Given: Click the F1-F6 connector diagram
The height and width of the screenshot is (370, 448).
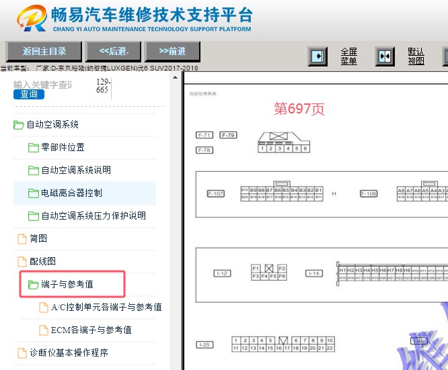Looking at the screenshot, I should (269, 272).
